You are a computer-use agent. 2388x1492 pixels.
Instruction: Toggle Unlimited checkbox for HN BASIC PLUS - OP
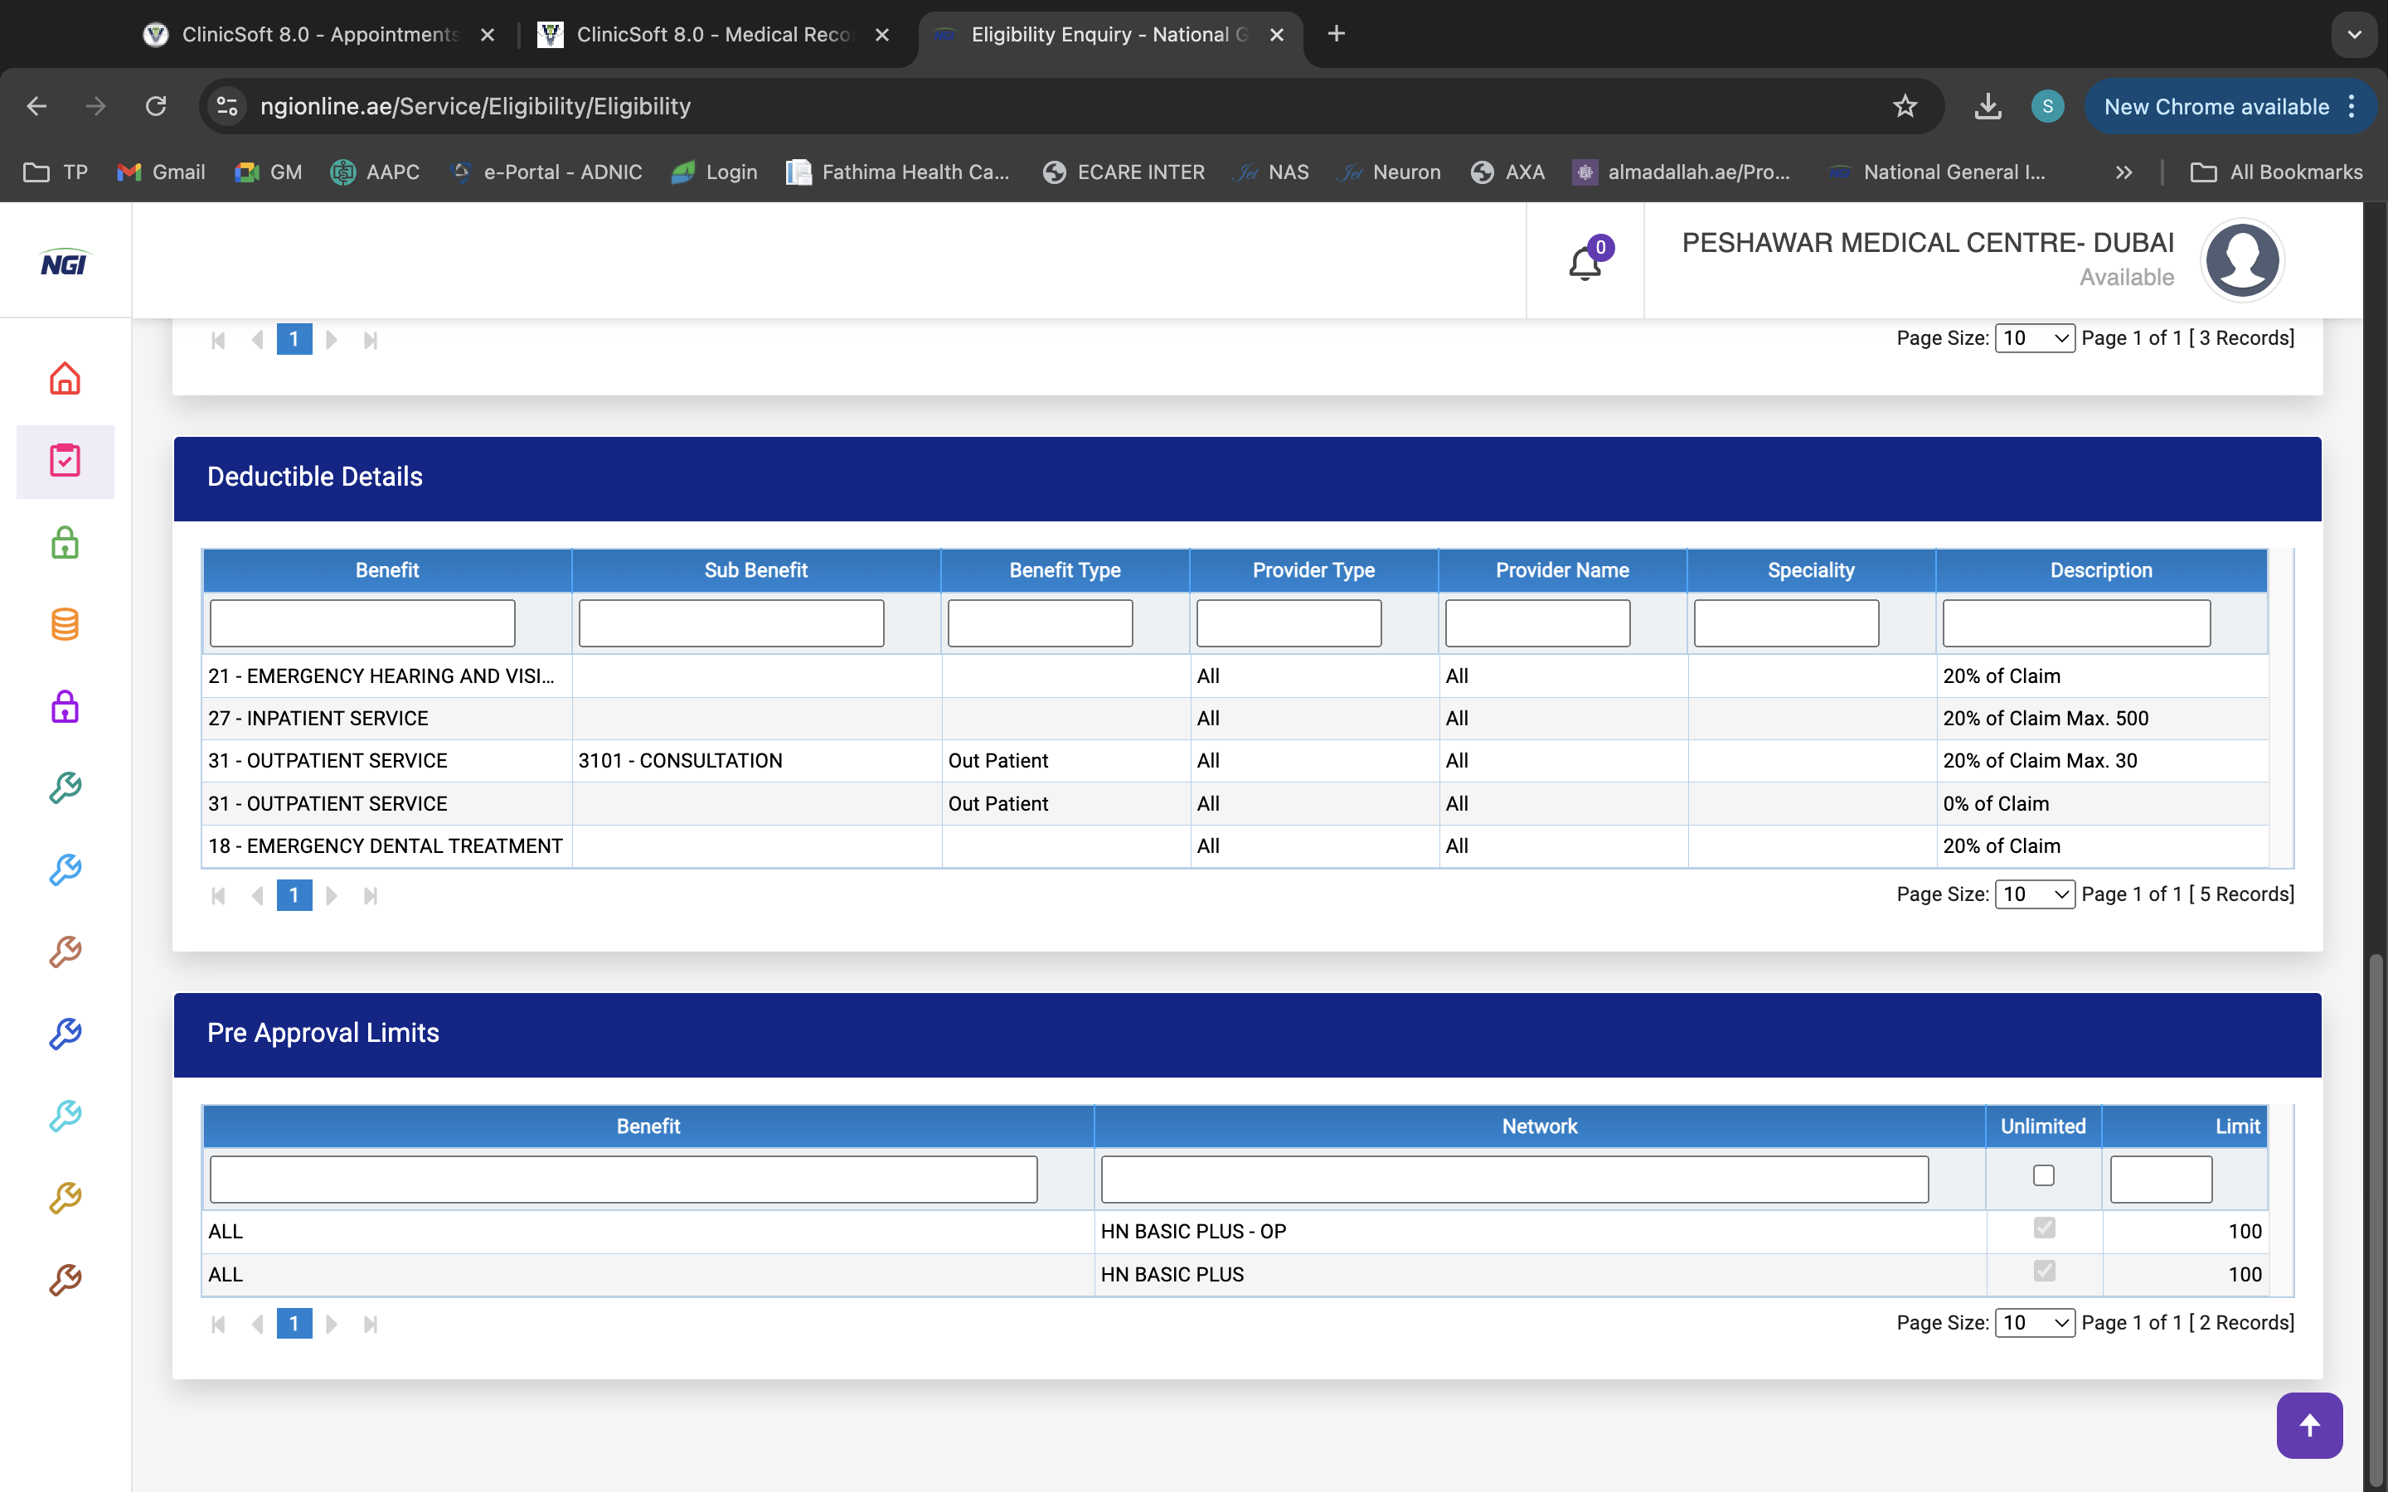[x=2044, y=1228]
